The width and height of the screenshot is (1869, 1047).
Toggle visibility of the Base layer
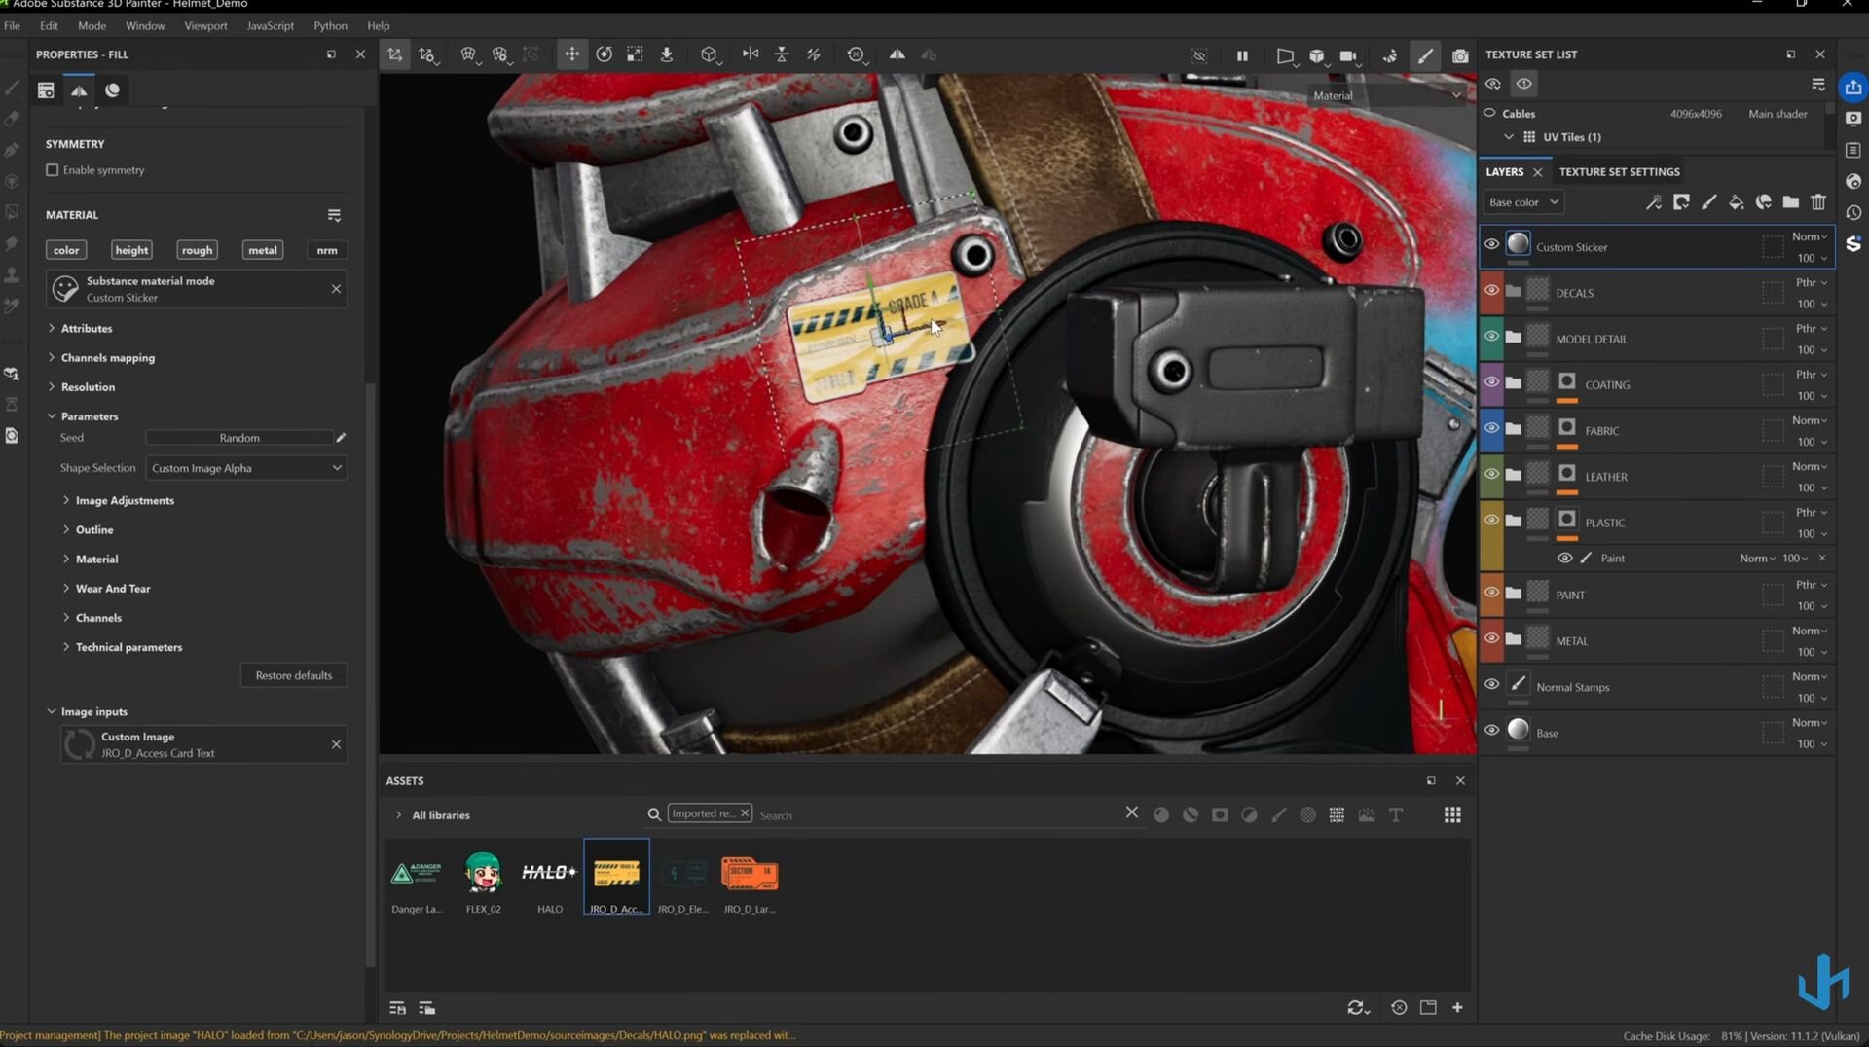tap(1491, 731)
